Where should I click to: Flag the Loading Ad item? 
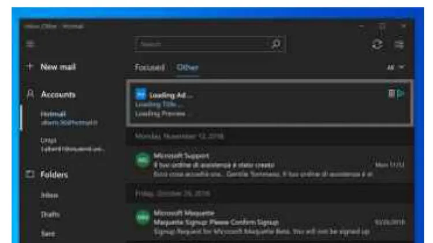coord(401,94)
